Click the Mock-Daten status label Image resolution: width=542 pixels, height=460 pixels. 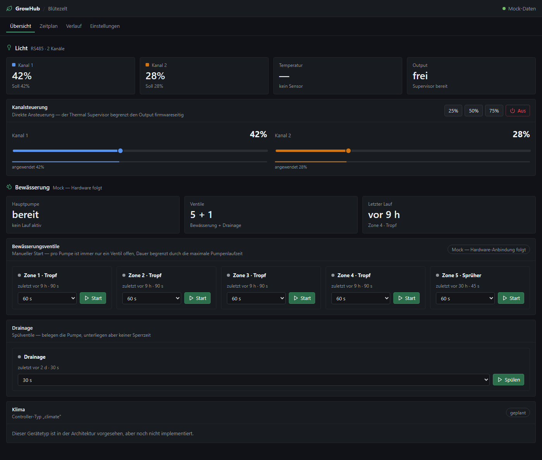(x=522, y=9)
